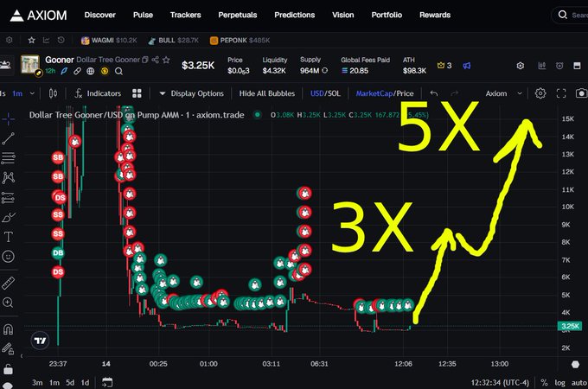Screen dimensions: 588x389
Task: Toggle magnet mode
Action: coord(9,329)
